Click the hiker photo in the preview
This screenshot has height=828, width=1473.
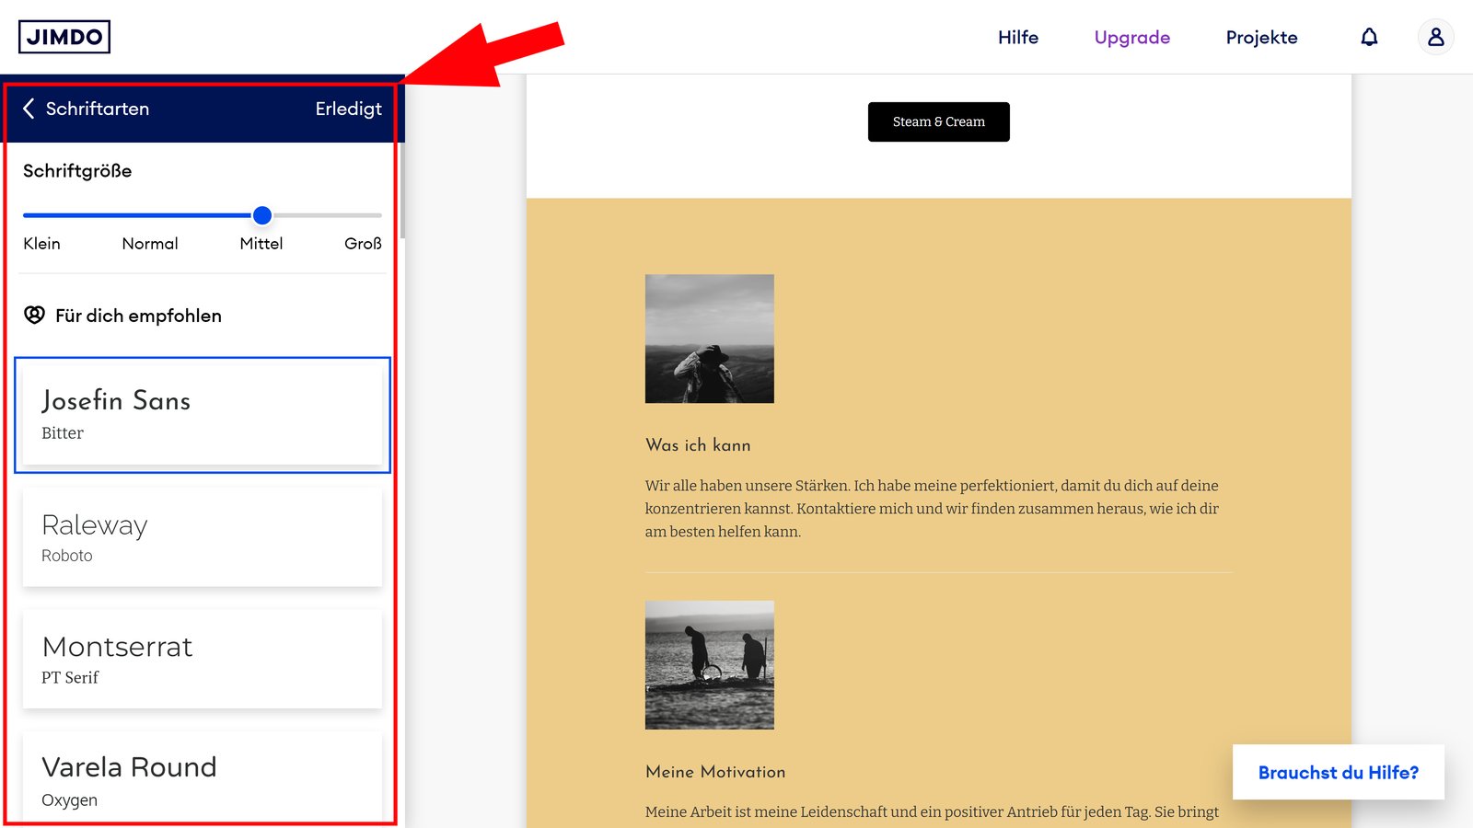[x=709, y=339]
